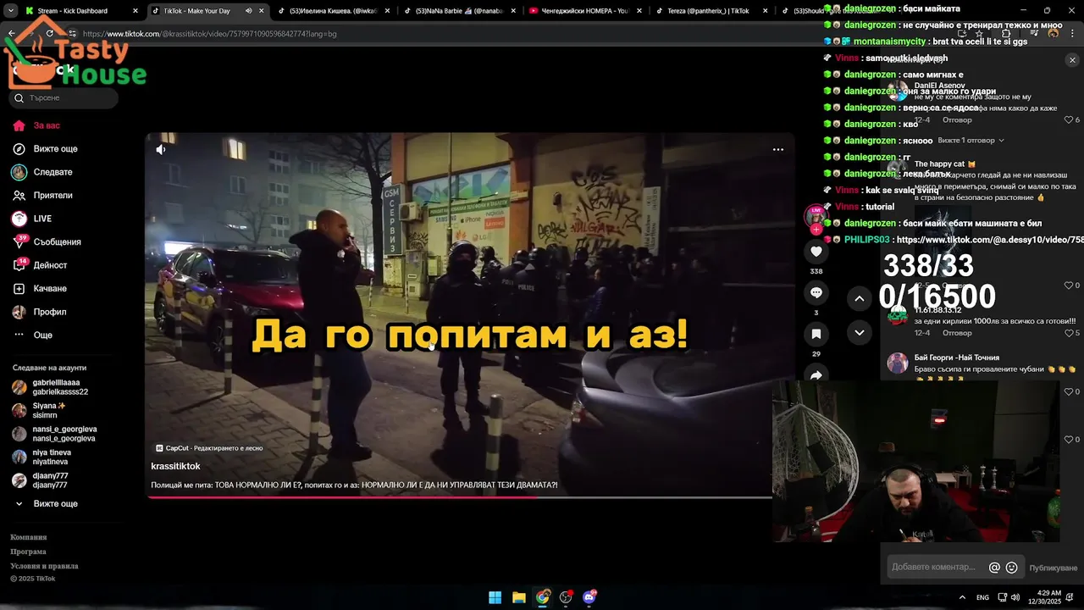Bookmark the video to favorites
The image size is (1084, 610).
coord(816,334)
